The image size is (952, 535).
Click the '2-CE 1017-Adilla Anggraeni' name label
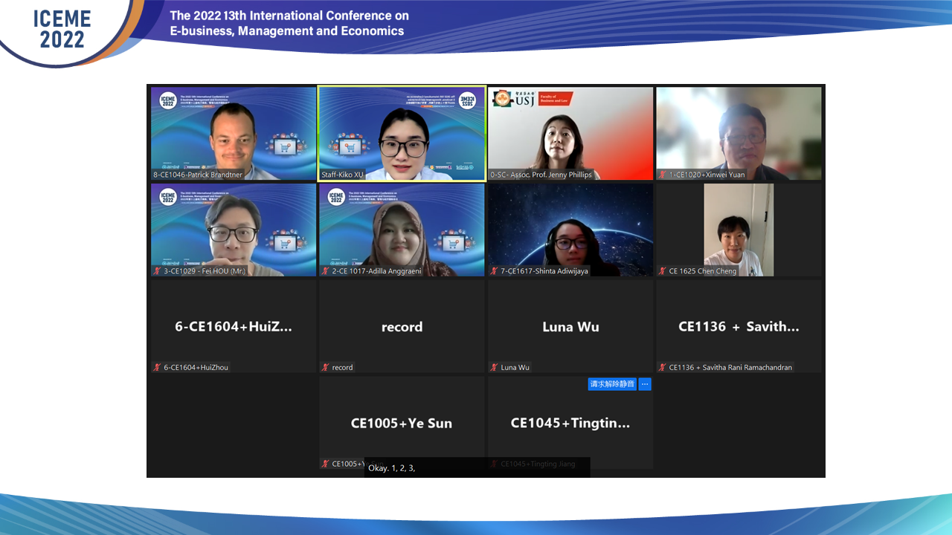[376, 271]
